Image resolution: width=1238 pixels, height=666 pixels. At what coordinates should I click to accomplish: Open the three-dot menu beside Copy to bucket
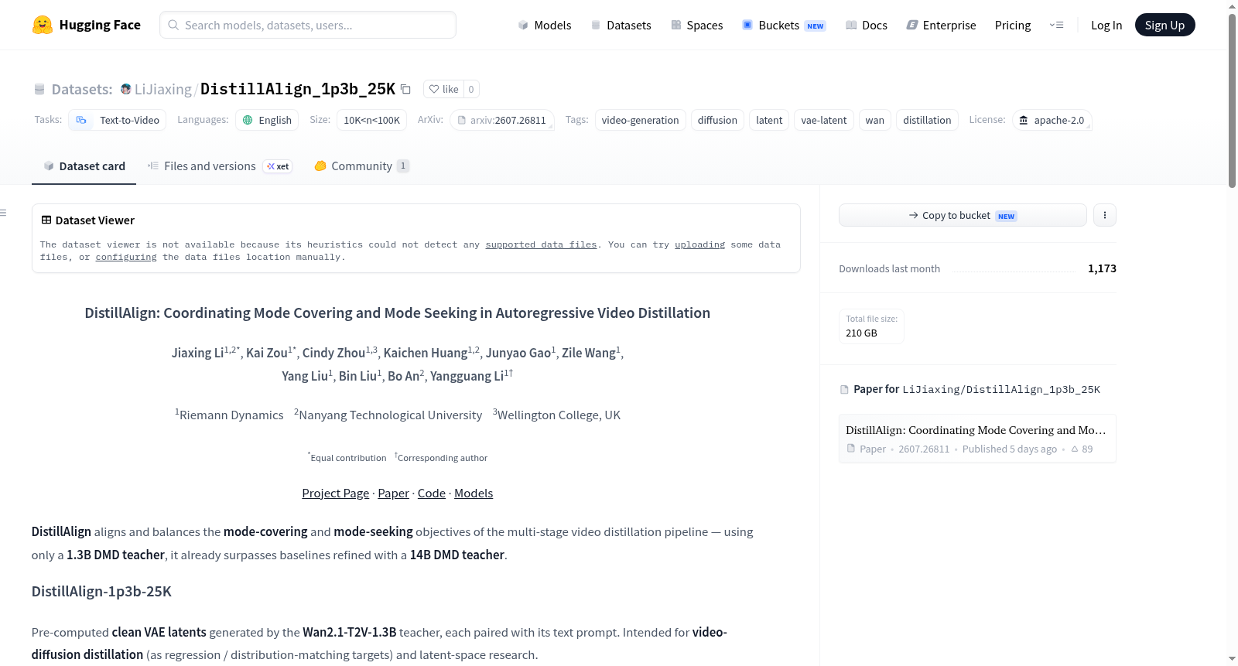[x=1105, y=215]
